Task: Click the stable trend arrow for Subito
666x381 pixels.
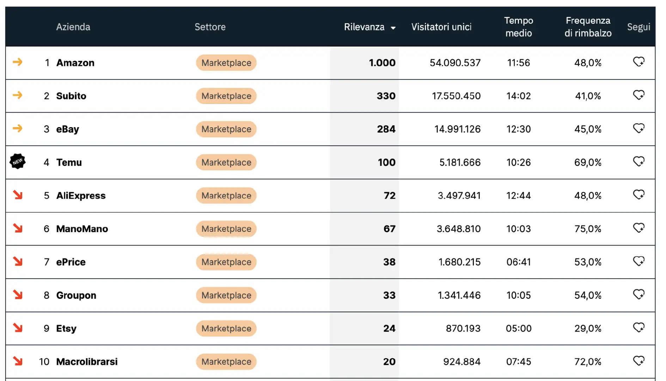Action: (x=18, y=95)
